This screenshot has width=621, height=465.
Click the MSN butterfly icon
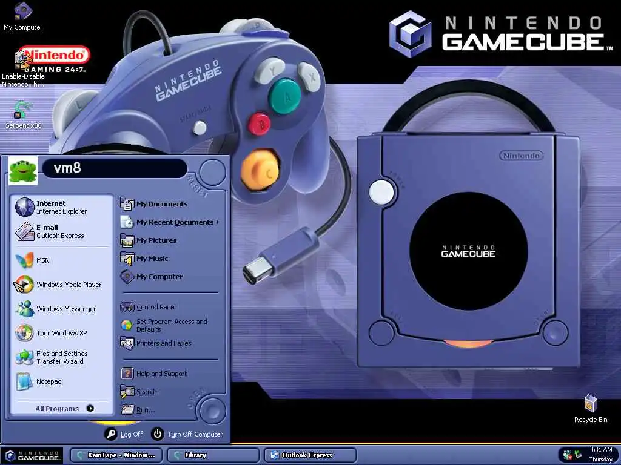point(24,260)
